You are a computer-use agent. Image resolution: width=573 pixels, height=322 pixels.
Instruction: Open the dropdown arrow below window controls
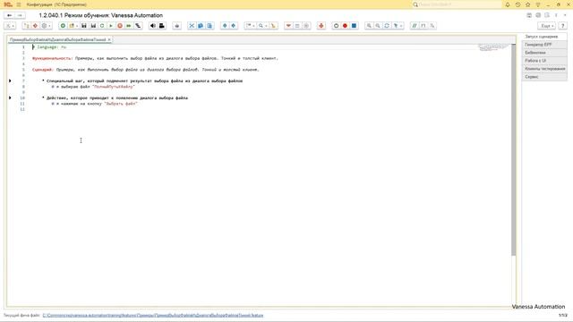click(x=565, y=15)
